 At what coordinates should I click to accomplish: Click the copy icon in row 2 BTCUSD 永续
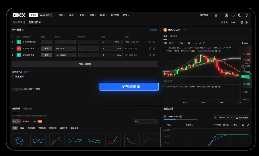150,48
